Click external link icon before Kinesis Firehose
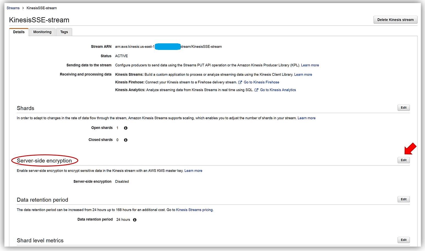Viewport: 425px width, 251px height. tap(240, 82)
